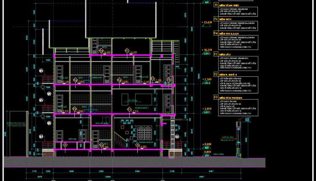
Task: Select the NỀN WC1 legend heading
Action: (x=225, y=19)
